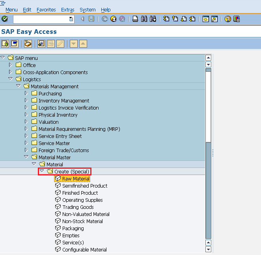Expand Cross-Application Components folder

(10, 72)
